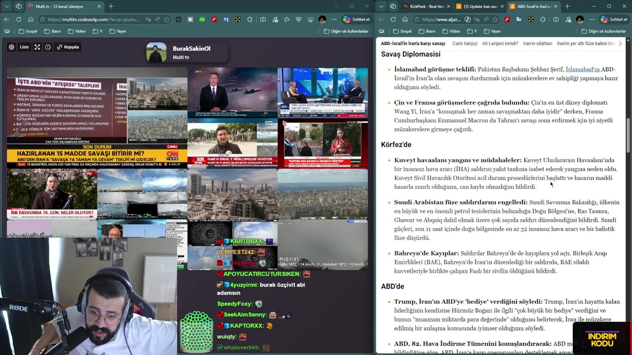The width and height of the screenshot is (632, 355).
Task: Open the Multi tv info circle icon
Action: [48, 47]
